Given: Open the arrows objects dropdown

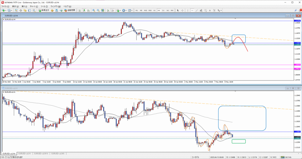Looking at the screenshot, I should (219, 10).
